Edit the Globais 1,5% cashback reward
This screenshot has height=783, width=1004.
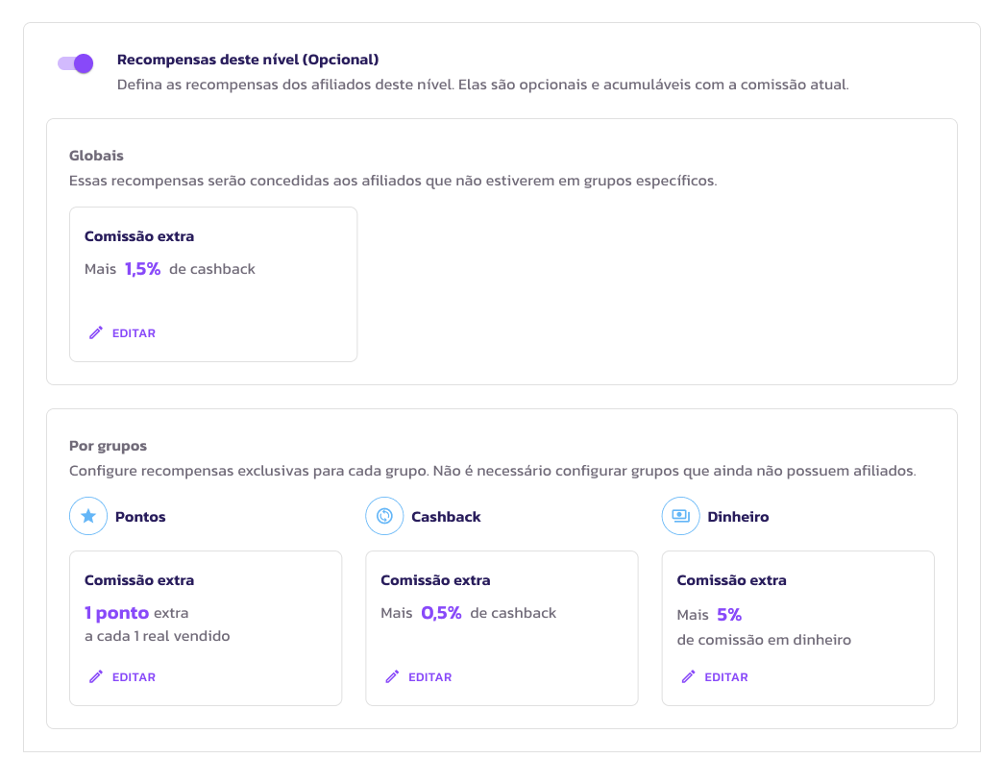[x=122, y=333]
